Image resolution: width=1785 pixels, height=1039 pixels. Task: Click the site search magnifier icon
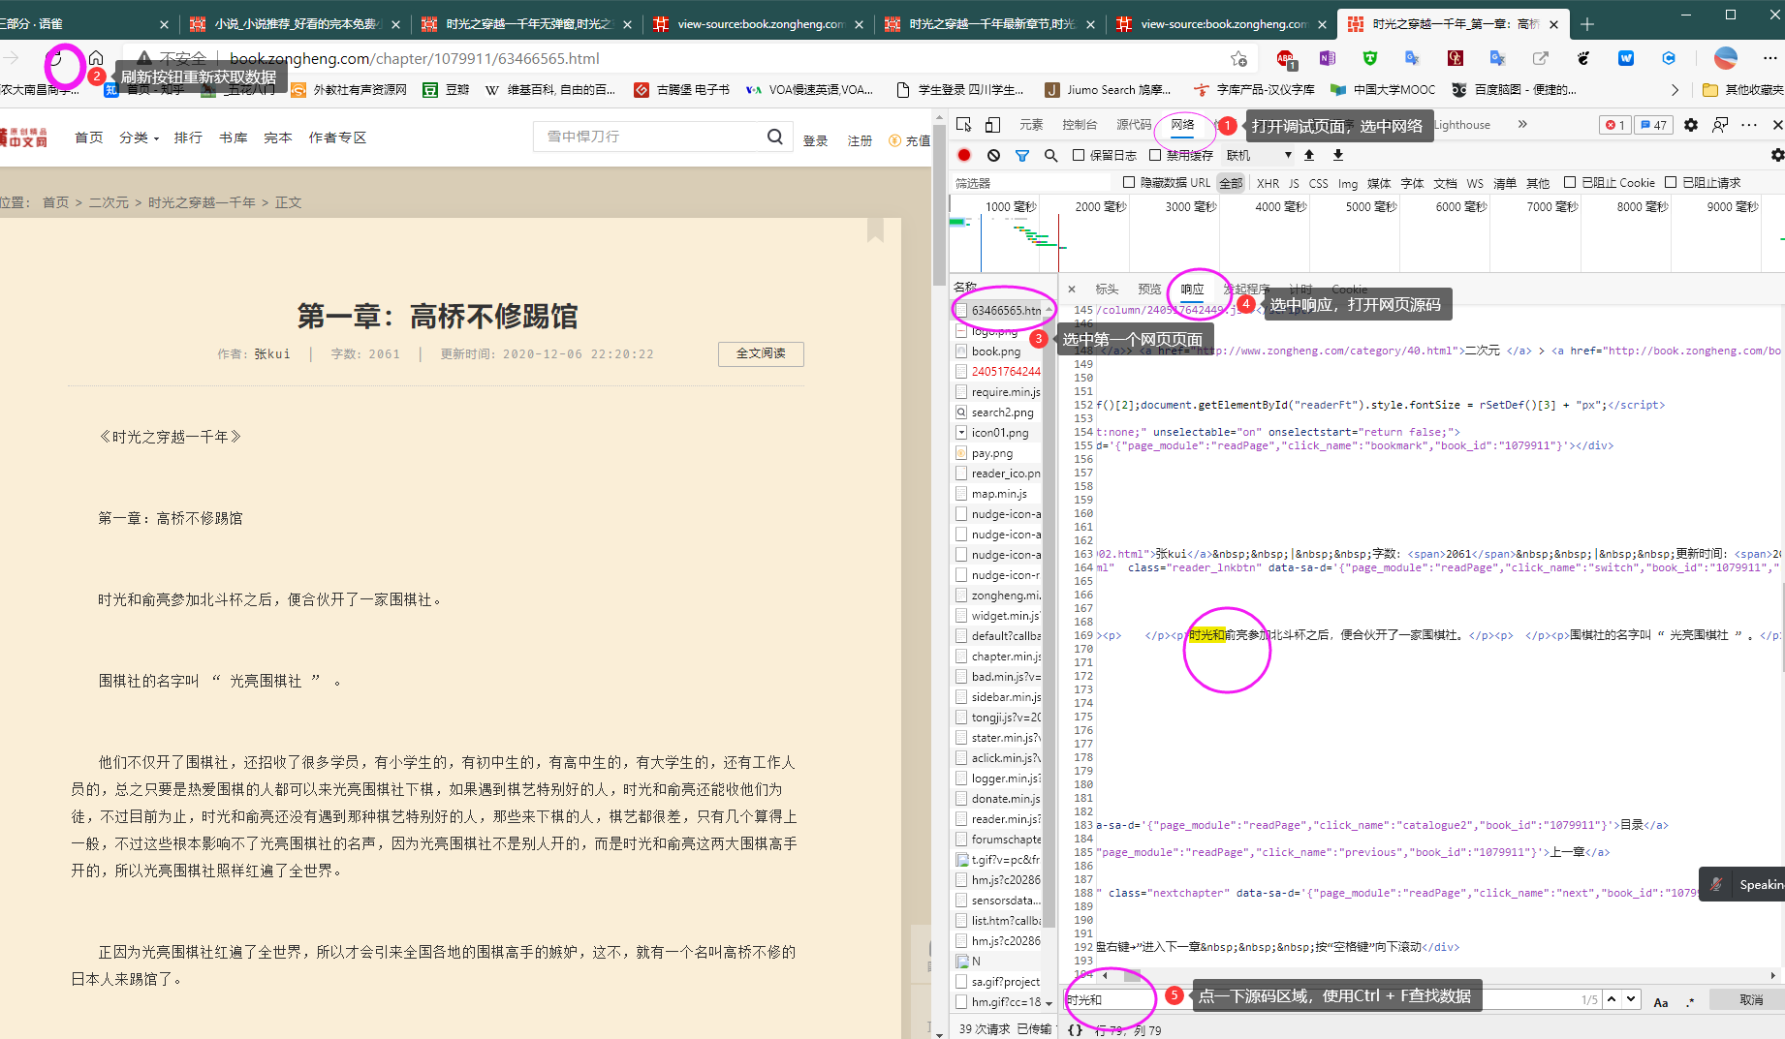pyautogui.click(x=775, y=137)
